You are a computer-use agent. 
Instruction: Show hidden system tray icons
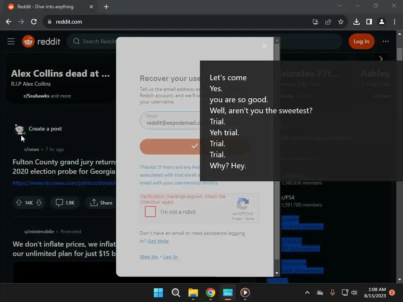tap(307, 293)
